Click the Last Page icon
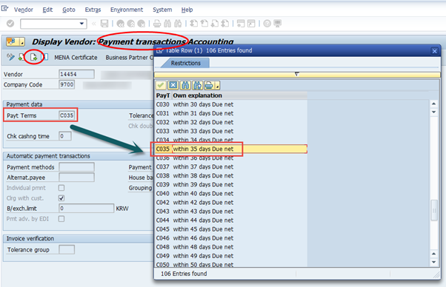 tap(225, 24)
